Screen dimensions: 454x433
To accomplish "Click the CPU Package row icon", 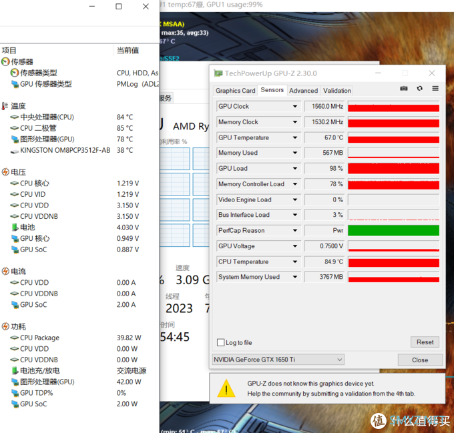I will click(15, 338).
